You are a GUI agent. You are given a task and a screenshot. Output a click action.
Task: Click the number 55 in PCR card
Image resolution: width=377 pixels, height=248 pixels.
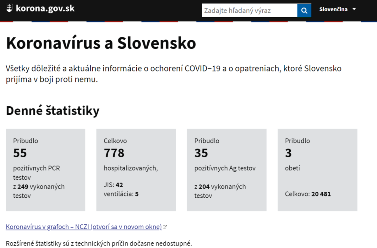click(x=20, y=153)
